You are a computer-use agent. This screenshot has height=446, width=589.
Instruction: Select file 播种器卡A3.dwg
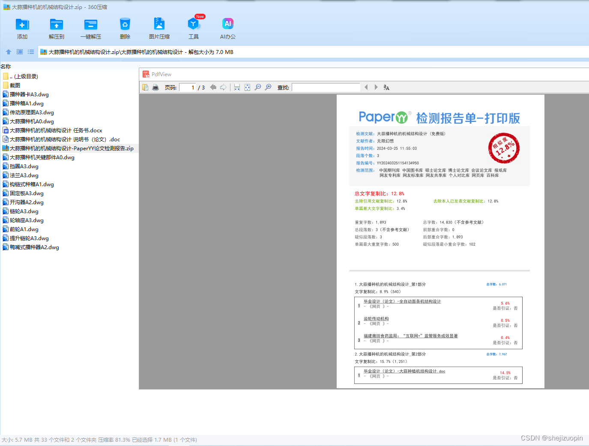[26, 94]
